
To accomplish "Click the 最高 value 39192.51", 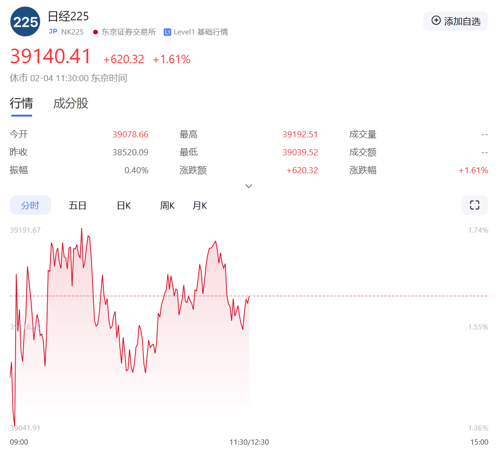I will (x=301, y=134).
